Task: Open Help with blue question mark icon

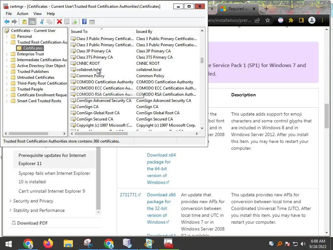Action: pos(84,22)
